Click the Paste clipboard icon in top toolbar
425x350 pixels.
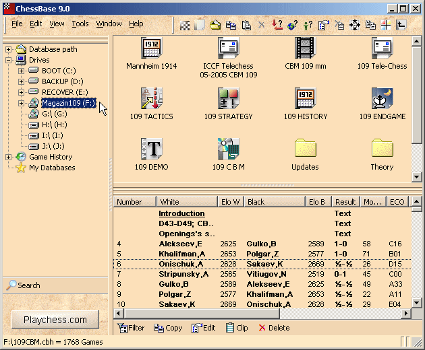(x=246, y=26)
